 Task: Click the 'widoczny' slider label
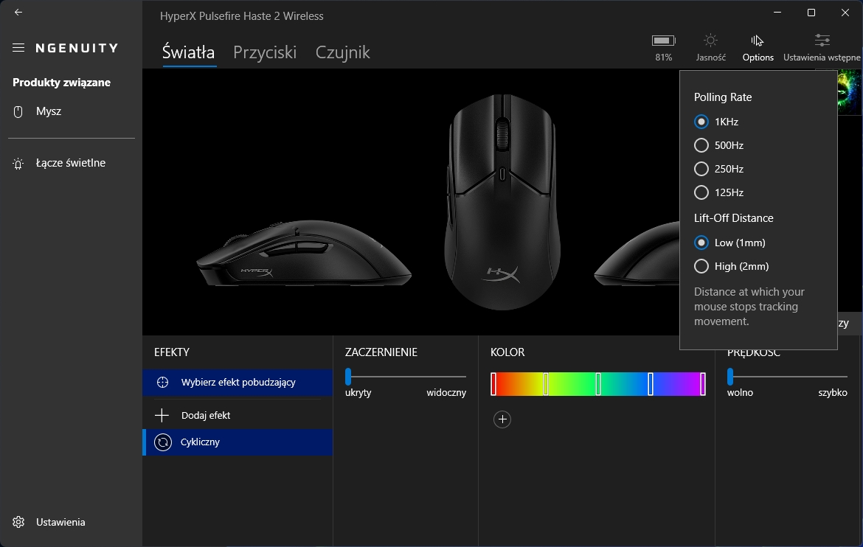pos(446,393)
